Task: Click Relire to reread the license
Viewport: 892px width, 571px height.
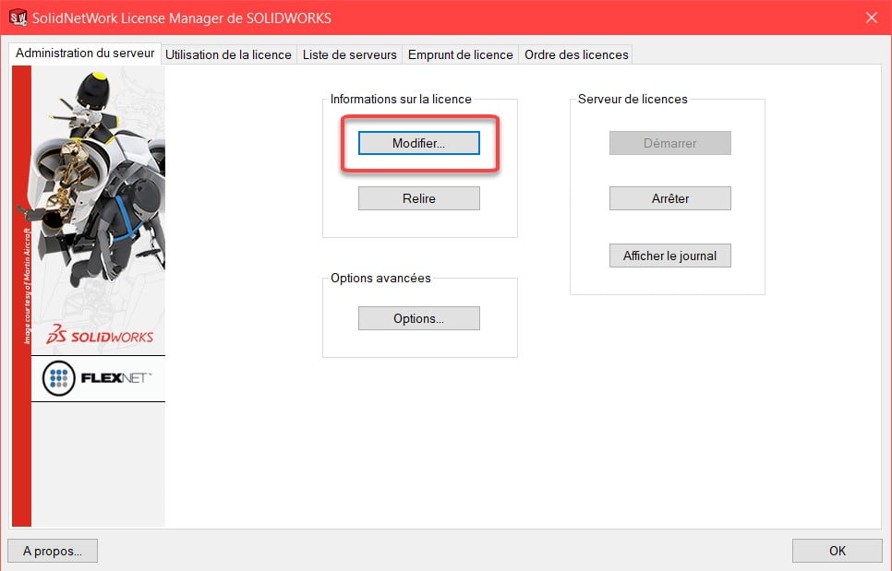Action: tap(418, 198)
